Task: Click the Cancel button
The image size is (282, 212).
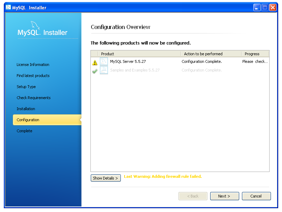Action: [x=256, y=196]
